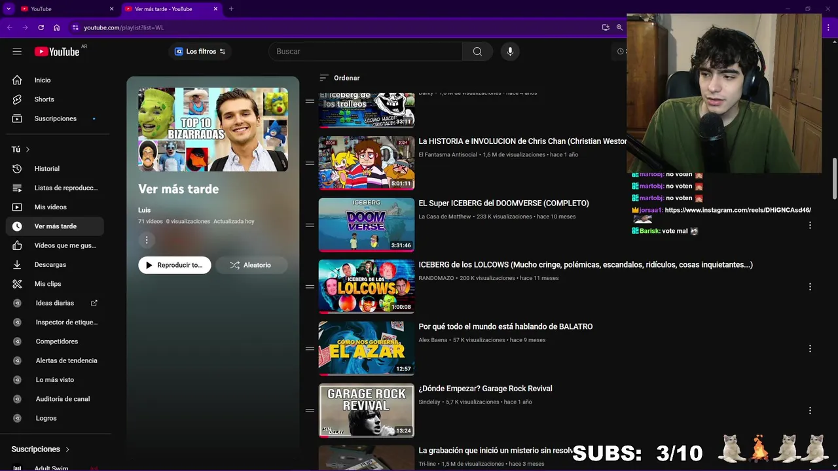Open Inspector de etiquetas item
This screenshot has height=471, width=838.
tap(55, 322)
